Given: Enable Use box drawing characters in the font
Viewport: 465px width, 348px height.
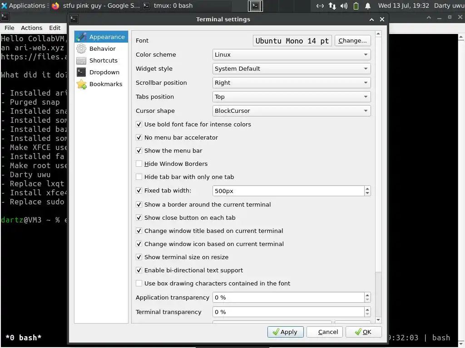Looking at the screenshot, I should click(x=139, y=284).
